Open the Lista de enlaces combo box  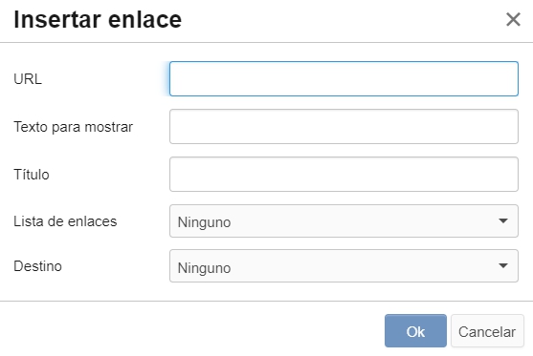click(344, 221)
